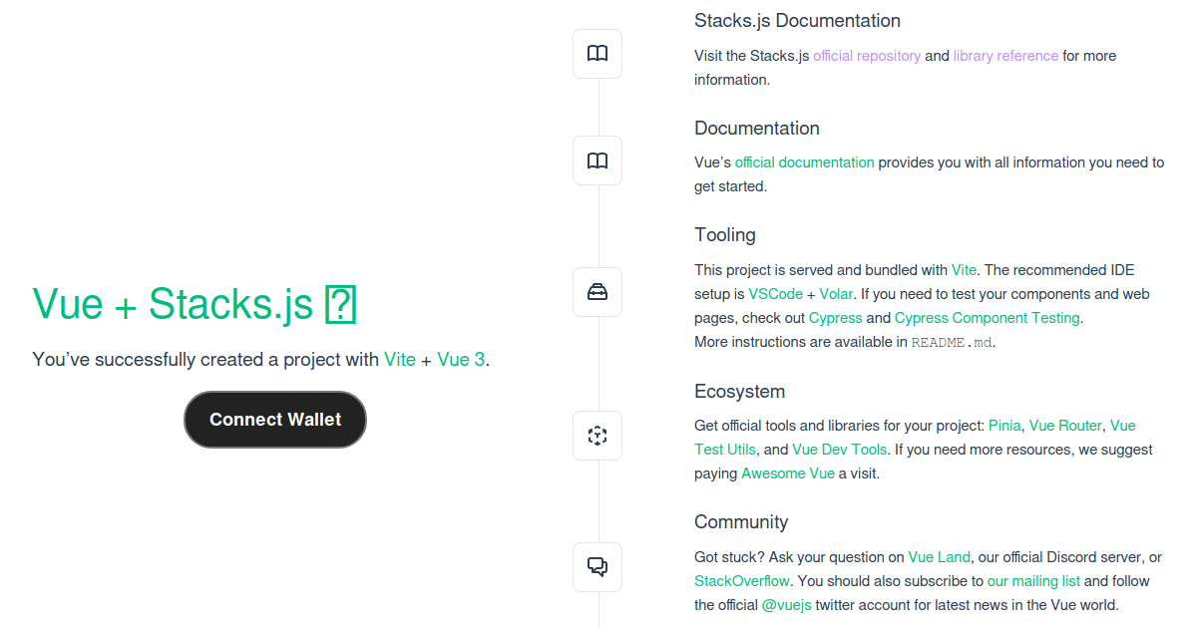Open the Community chat bubble icon

tap(597, 566)
